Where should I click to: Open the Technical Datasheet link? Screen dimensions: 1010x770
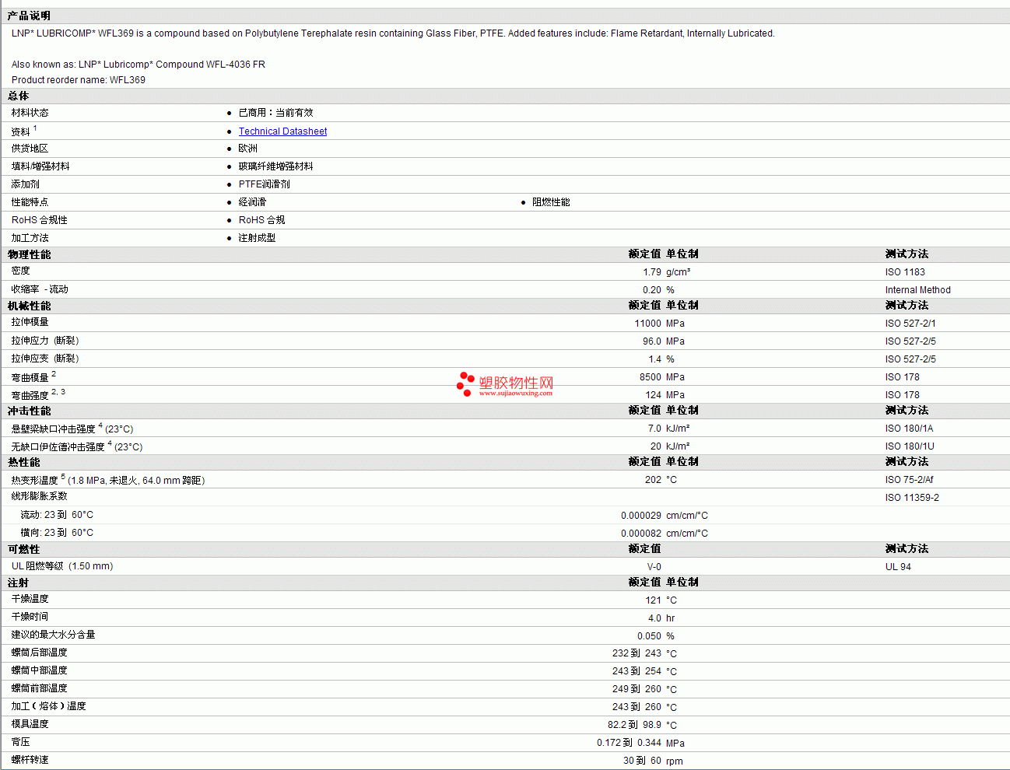tap(282, 131)
